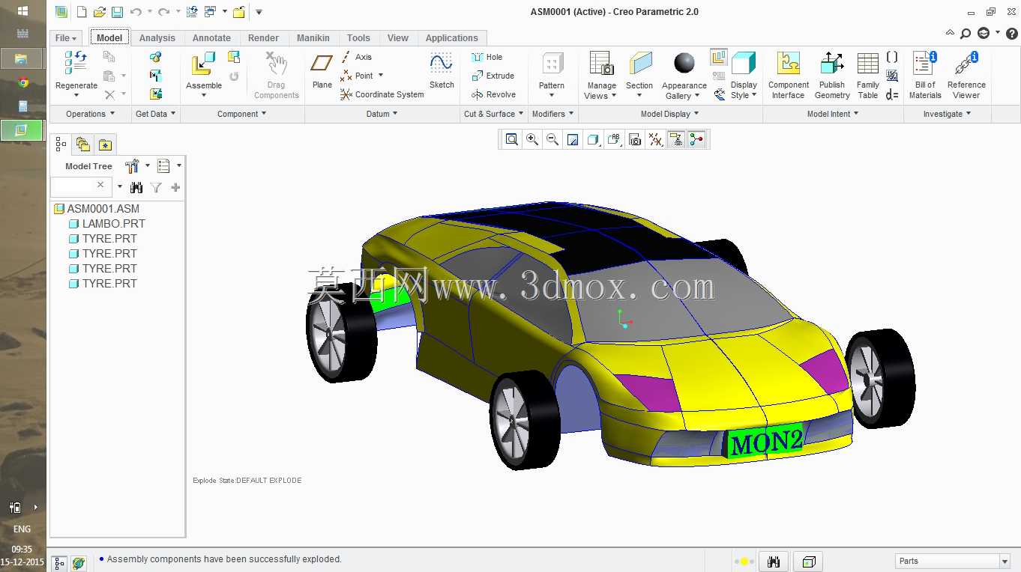Click Zoom In in graphics toolbar
The height and width of the screenshot is (572, 1021).
pyautogui.click(x=532, y=139)
